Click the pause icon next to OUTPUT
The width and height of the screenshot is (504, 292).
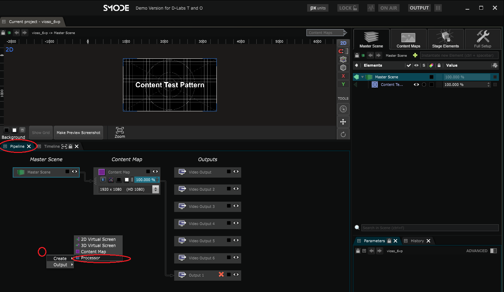pyautogui.click(x=438, y=8)
